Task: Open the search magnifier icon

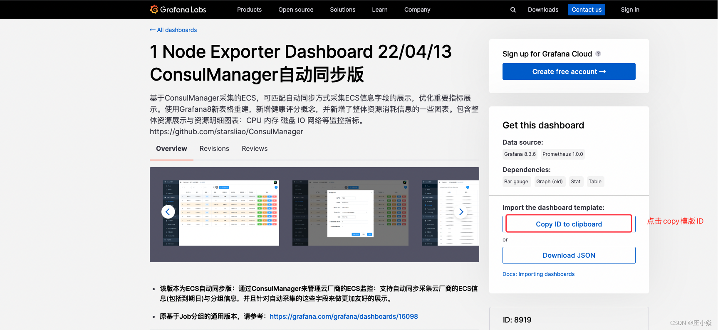Action: tap(513, 10)
